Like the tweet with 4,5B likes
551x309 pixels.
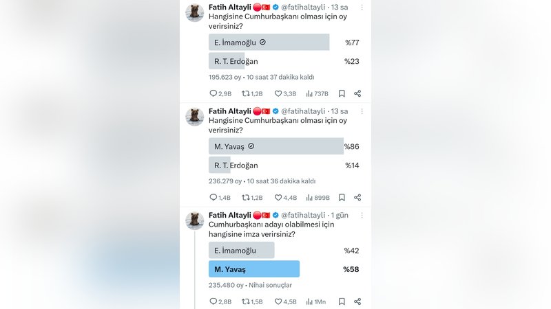coord(278,301)
